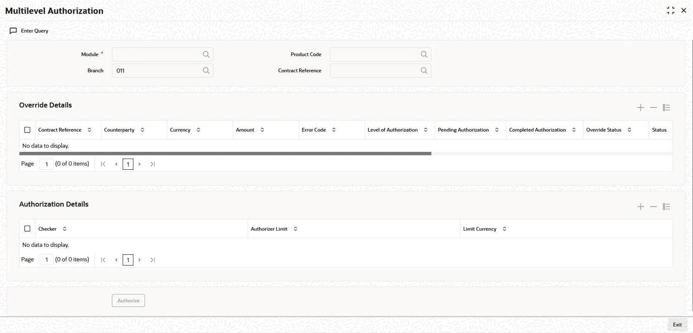
Task: Sort by Authorizer Limit column
Action: pos(296,229)
